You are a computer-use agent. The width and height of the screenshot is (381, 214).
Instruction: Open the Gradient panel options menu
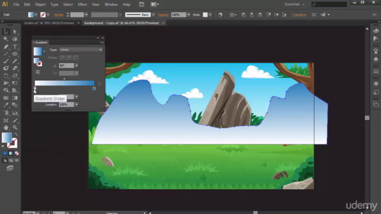tap(102, 42)
